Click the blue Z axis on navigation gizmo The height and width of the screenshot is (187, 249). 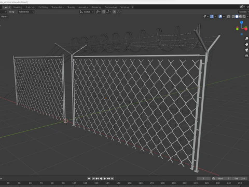(x=242, y=22)
